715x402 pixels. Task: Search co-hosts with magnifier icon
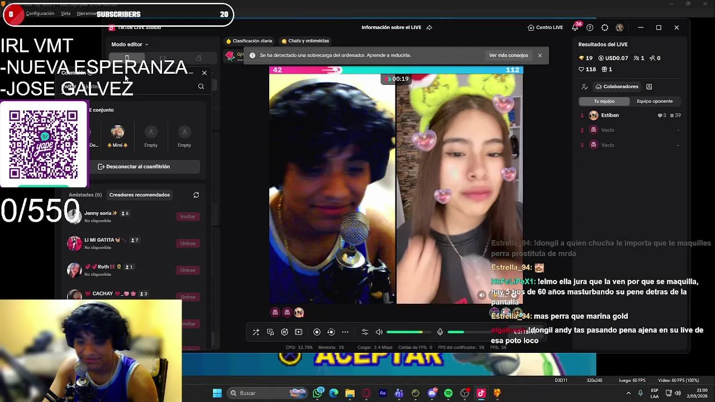(x=201, y=87)
